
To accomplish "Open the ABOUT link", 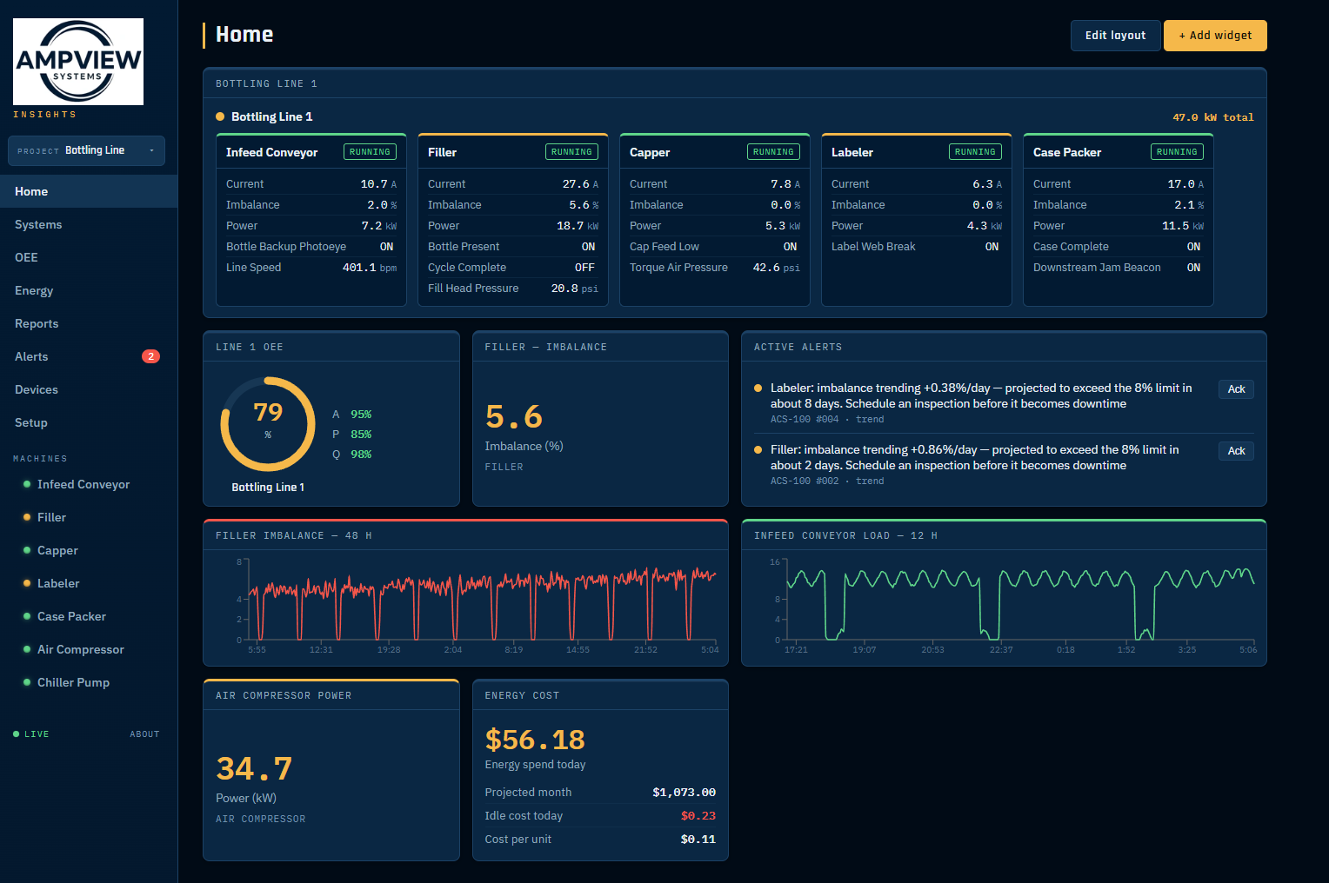I will click(x=144, y=734).
